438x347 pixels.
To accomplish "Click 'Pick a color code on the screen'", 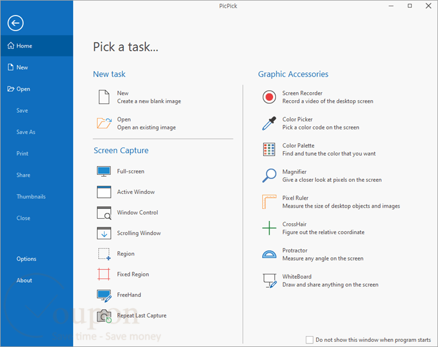I will point(321,128).
